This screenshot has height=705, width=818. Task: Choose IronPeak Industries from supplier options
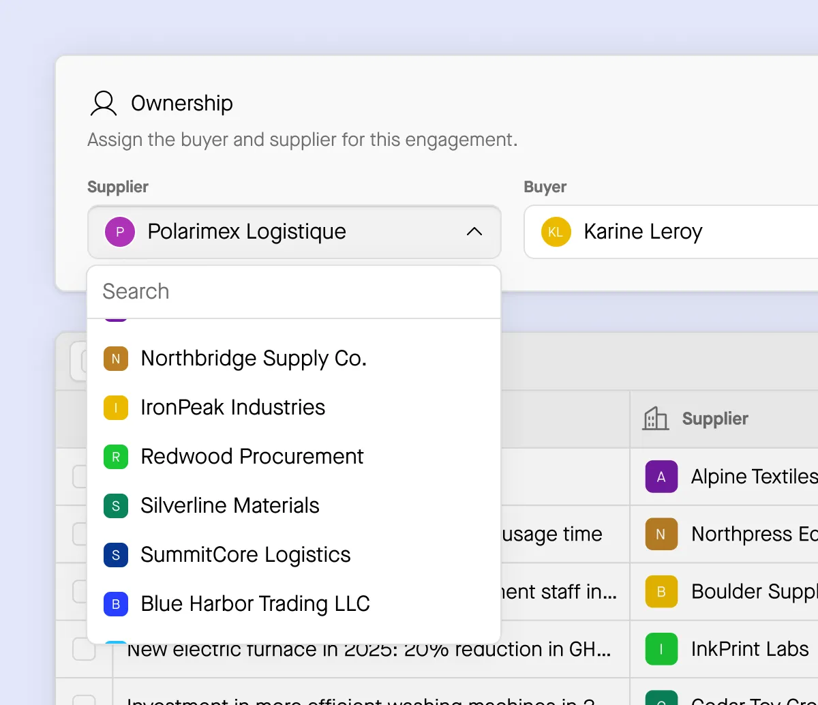[232, 408]
